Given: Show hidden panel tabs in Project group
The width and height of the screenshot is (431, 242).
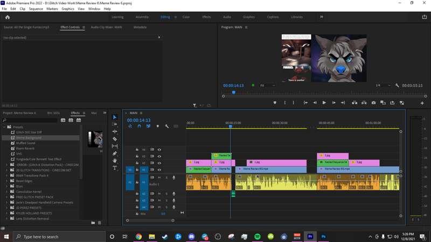Looking at the screenshot, I should coord(105,113).
